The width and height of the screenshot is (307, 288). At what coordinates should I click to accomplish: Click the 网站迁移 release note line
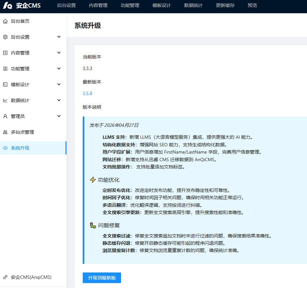click(160, 160)
